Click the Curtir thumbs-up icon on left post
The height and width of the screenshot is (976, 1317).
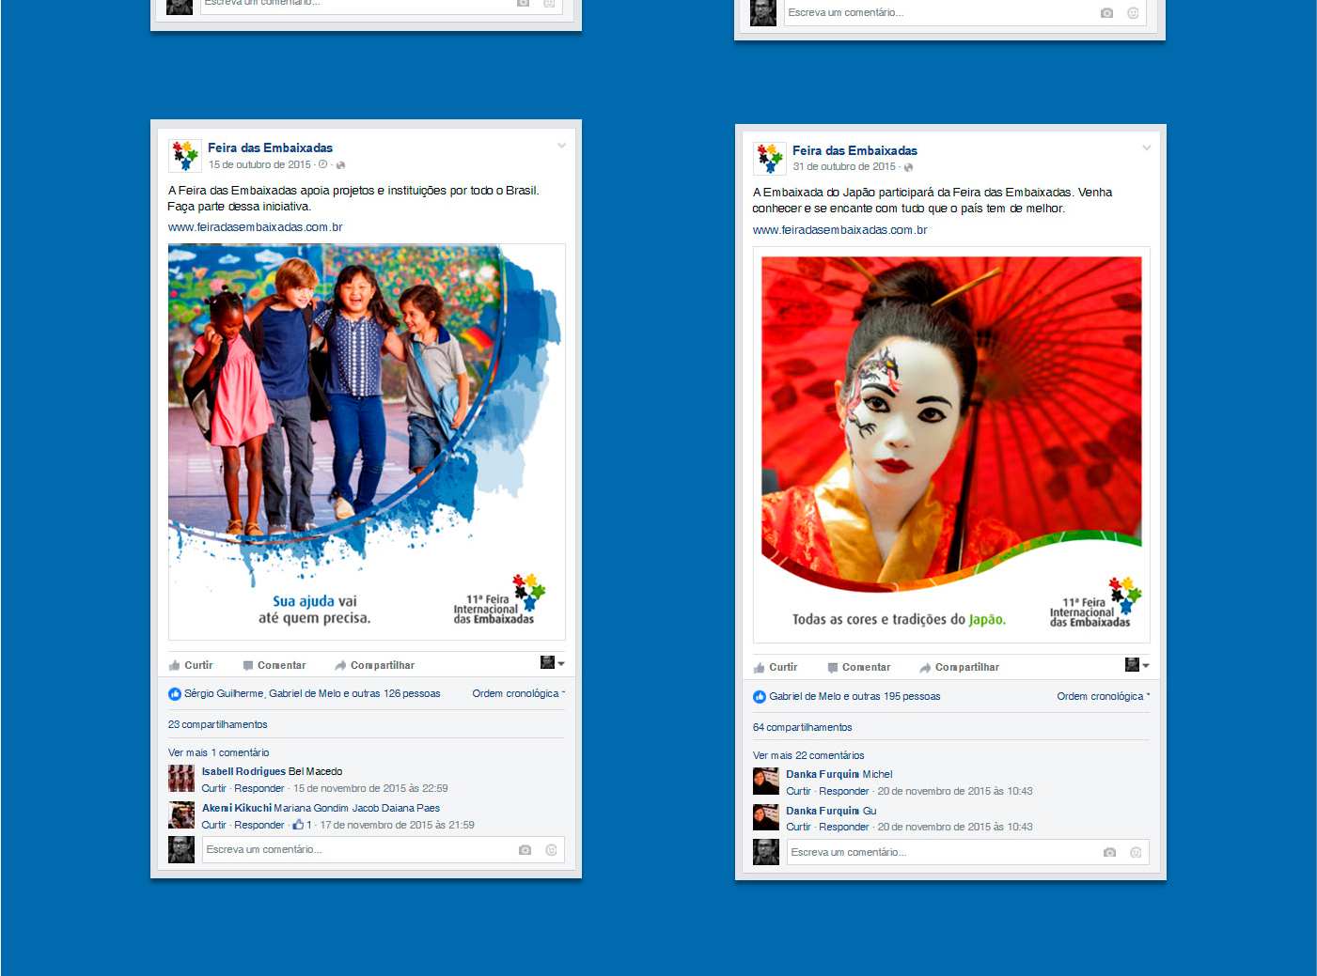pos(175,666)
